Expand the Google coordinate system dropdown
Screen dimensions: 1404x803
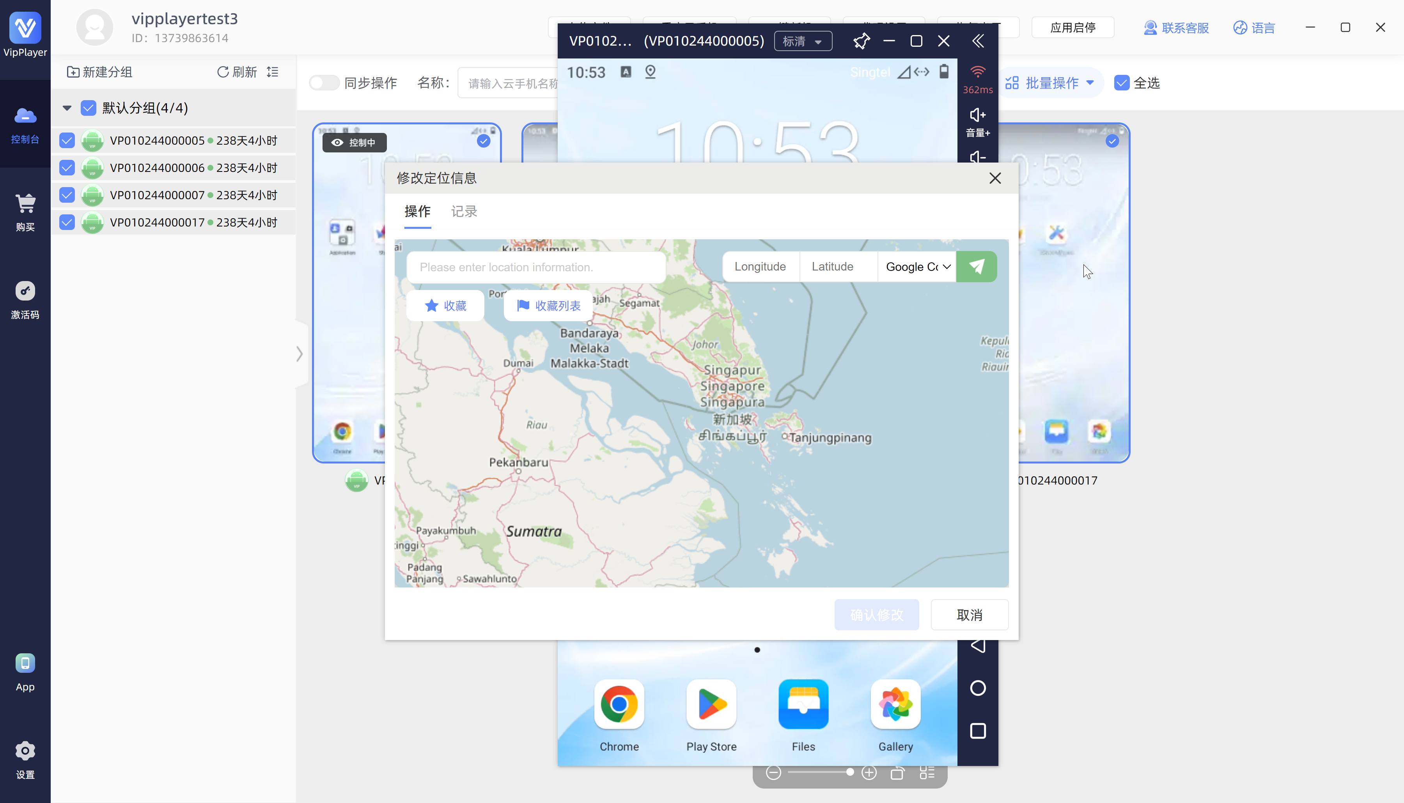[917, 267]
